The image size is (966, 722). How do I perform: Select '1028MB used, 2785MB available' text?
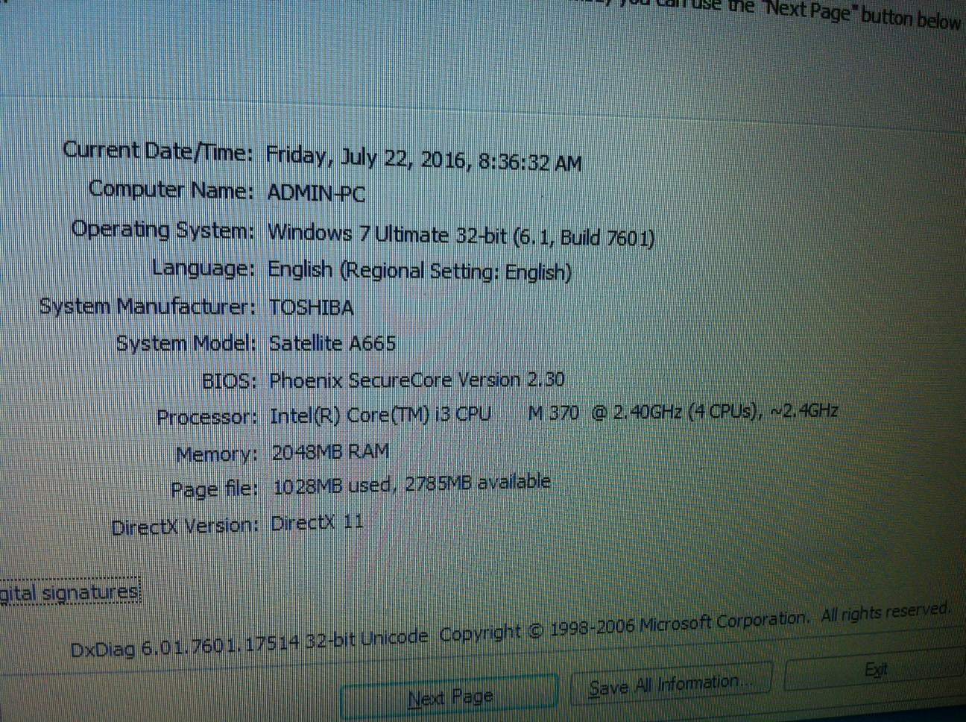click(x=411, y=485)
